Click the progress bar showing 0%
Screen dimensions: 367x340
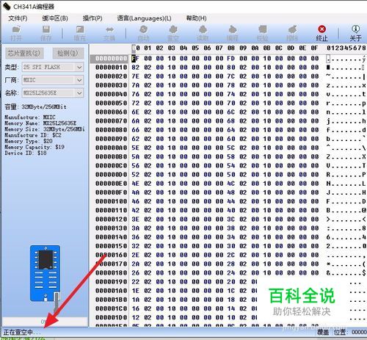(x=45, y=321)
